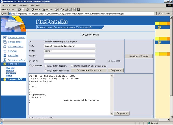This screenshot has width=173, height=125.
Task: Click Отправить button below the message body
Action: tap(121, 113)
